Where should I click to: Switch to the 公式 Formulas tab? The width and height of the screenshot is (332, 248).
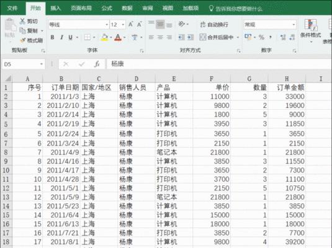tap(107, 8)
